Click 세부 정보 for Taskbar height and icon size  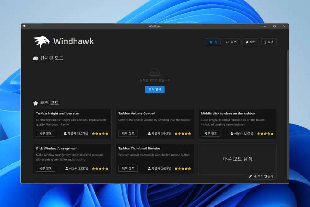pyautogui.click(x=45, y=133)
